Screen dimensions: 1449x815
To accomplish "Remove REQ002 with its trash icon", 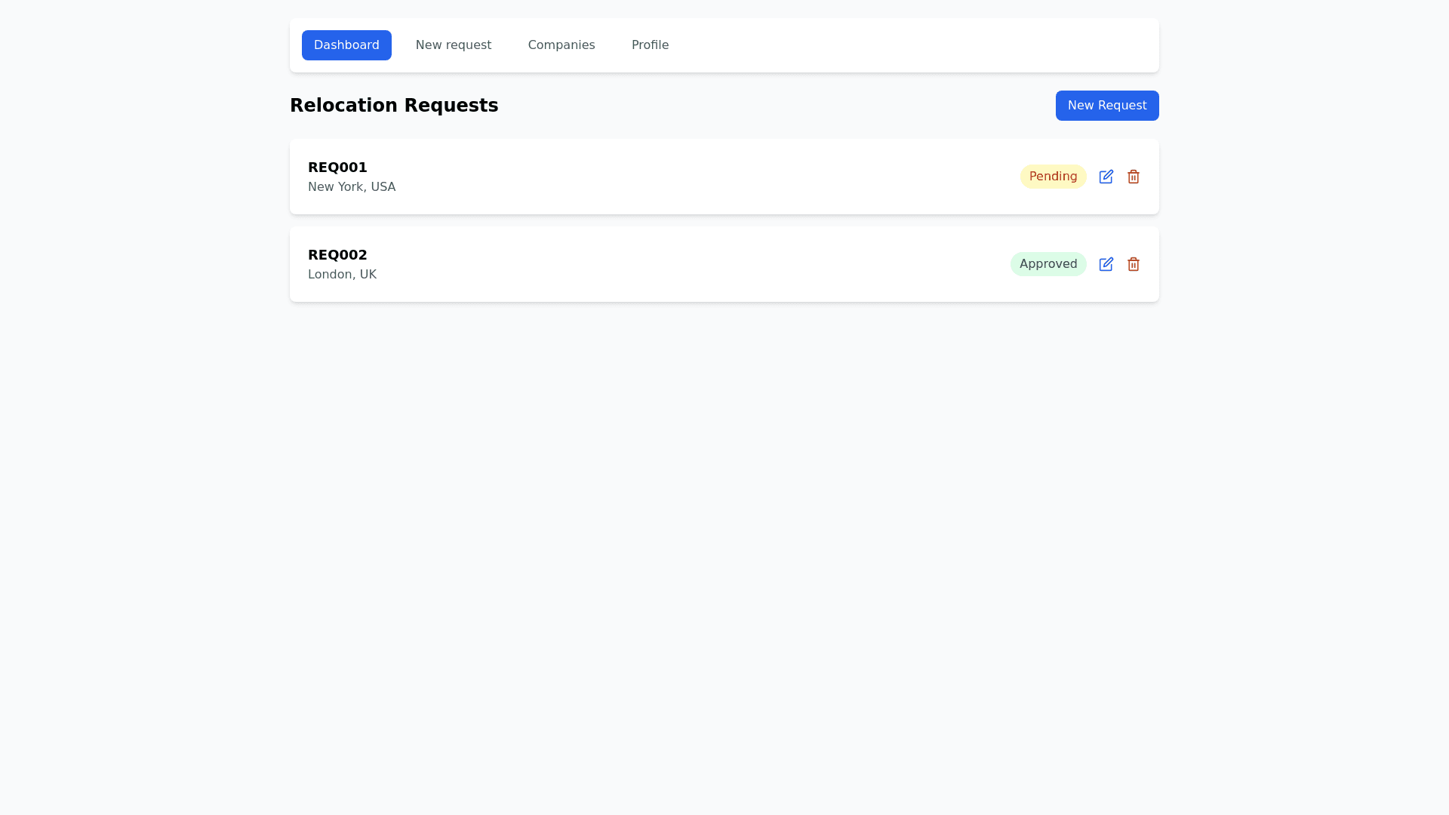I will 1133,264.
